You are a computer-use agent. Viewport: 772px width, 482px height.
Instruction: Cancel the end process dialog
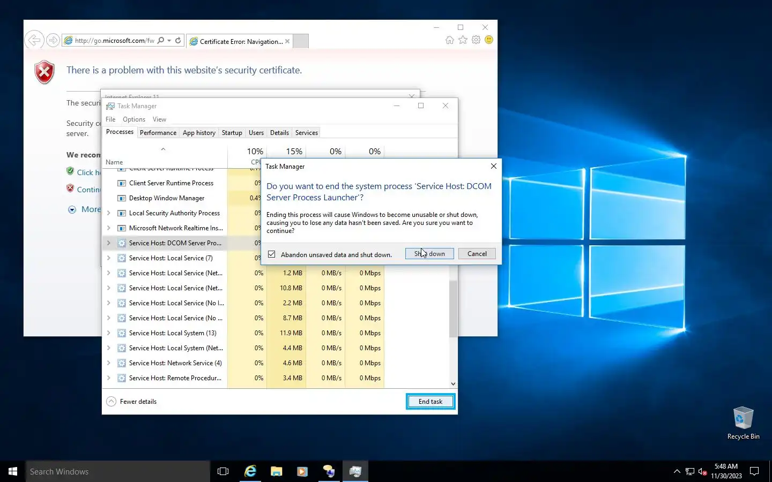point(477,254)
